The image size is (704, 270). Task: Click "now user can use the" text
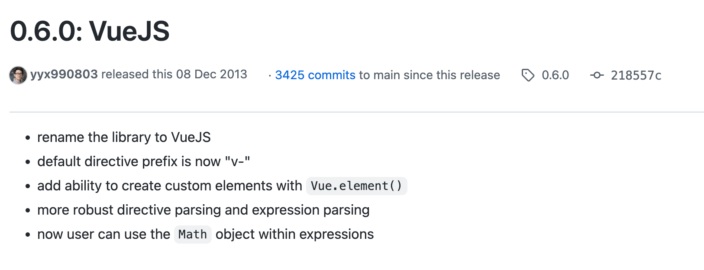(x=103, y=235)
